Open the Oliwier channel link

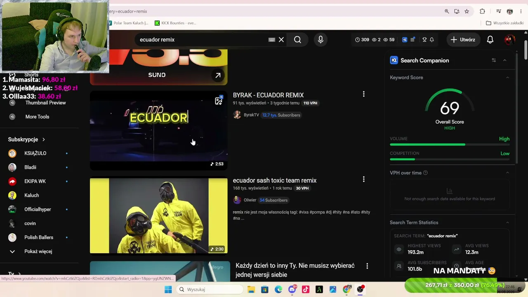click(x=250, y=200)
